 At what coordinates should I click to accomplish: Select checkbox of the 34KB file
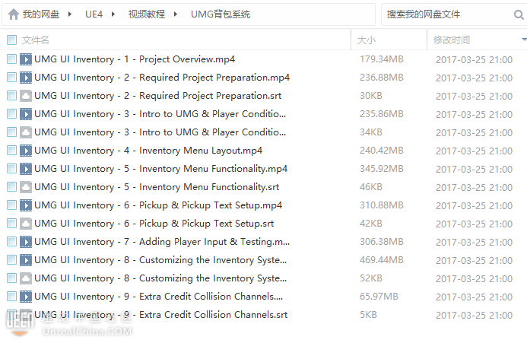click(x=11, y=132)
